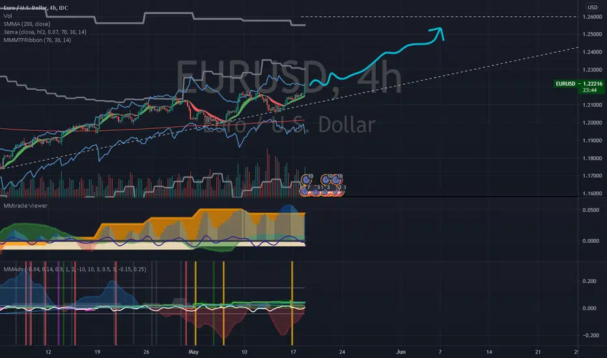
Task: Click the 21 date label on time axis
Action: [538, 351]
